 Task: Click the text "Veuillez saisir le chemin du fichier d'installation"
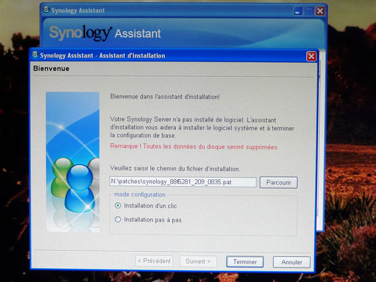(175, 169)
